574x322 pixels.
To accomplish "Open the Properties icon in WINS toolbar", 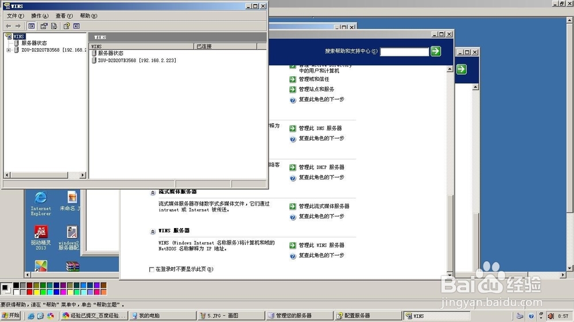I will 44,26.
